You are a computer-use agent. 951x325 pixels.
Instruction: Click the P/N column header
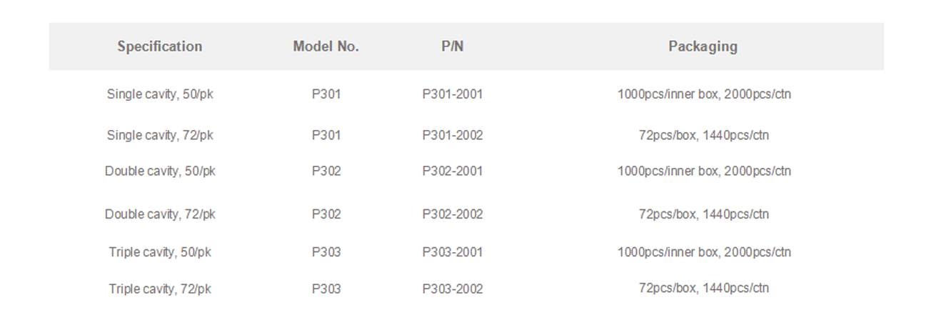(x=453, y=46)
